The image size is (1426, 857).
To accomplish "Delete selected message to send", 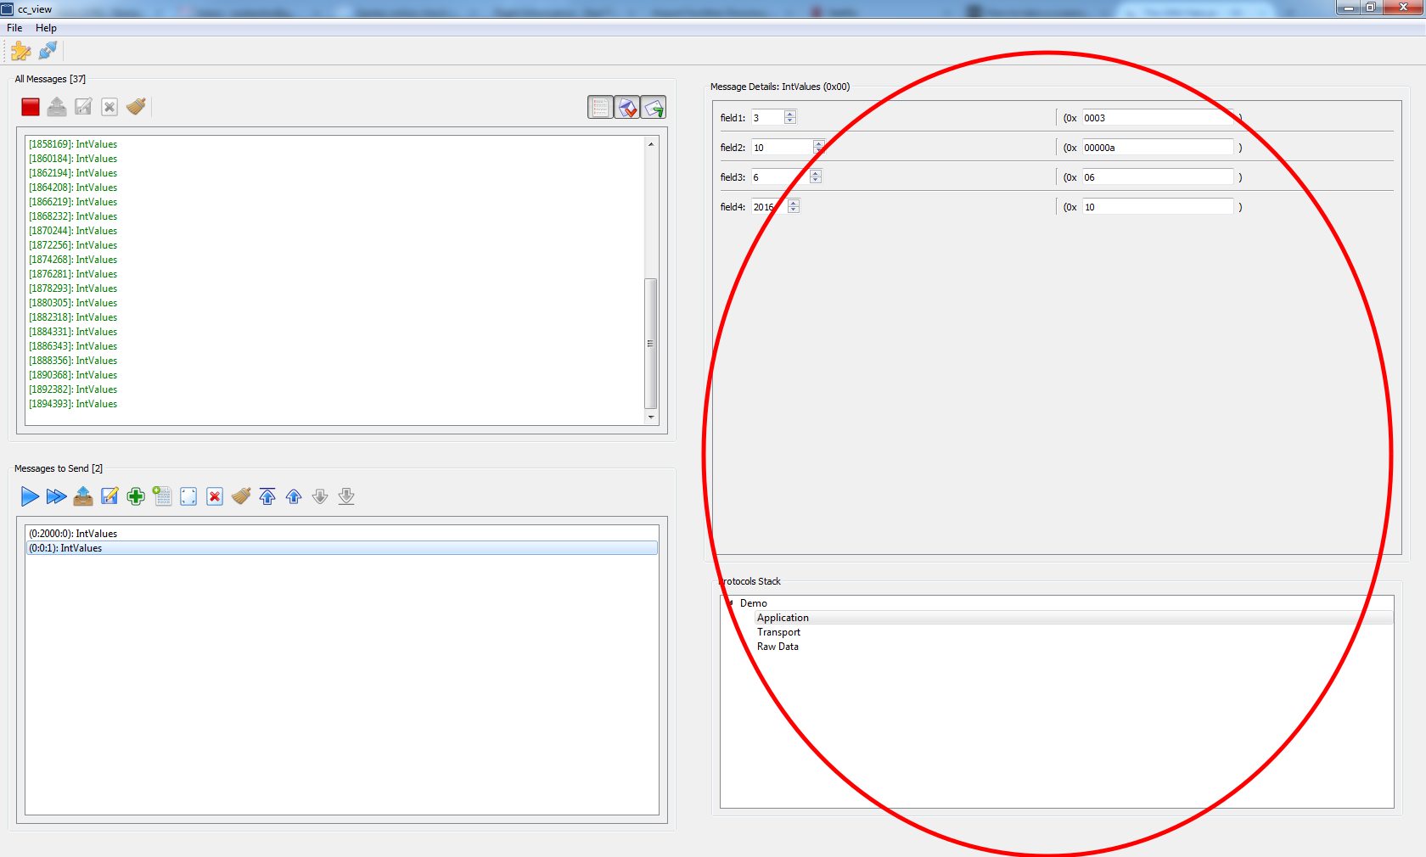I will pos(215,496).
